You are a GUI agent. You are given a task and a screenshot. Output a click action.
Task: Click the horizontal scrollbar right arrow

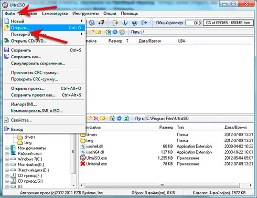click(x=251, y=185)
